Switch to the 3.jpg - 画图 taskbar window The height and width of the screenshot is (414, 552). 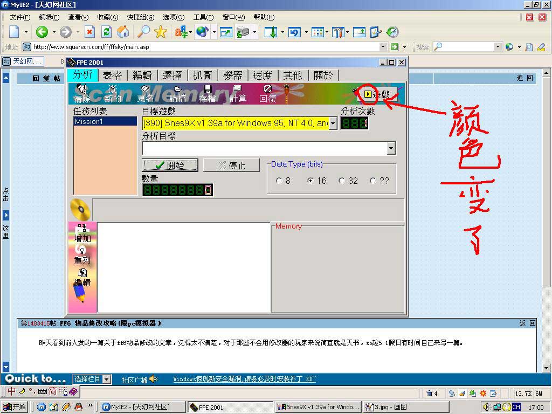[x=406, y=406]
